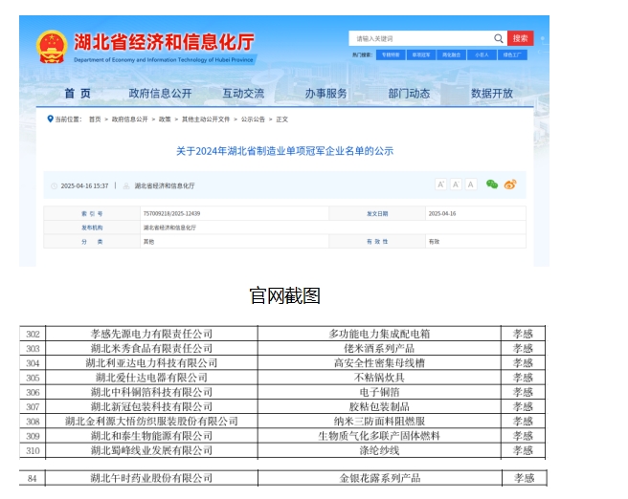Click the product cell 电子铜箔

tap(379, 392)
